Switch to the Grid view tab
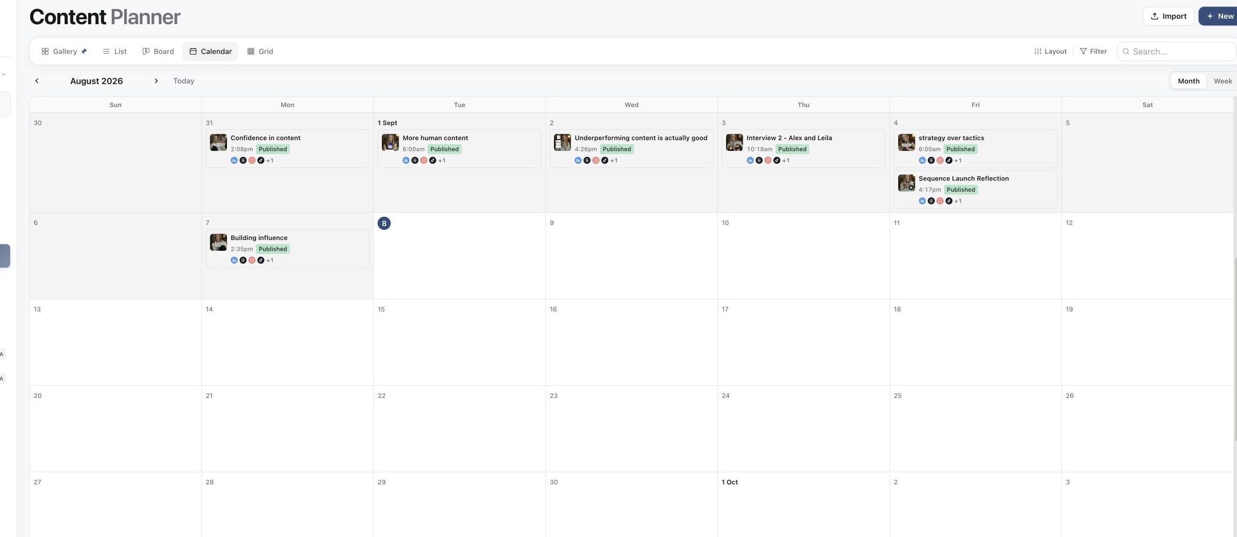 260,52
